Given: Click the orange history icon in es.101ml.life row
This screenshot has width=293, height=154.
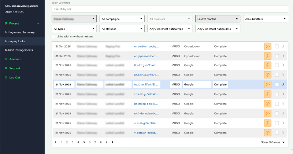Looking at the screenshot, I should tap(268, 84).
